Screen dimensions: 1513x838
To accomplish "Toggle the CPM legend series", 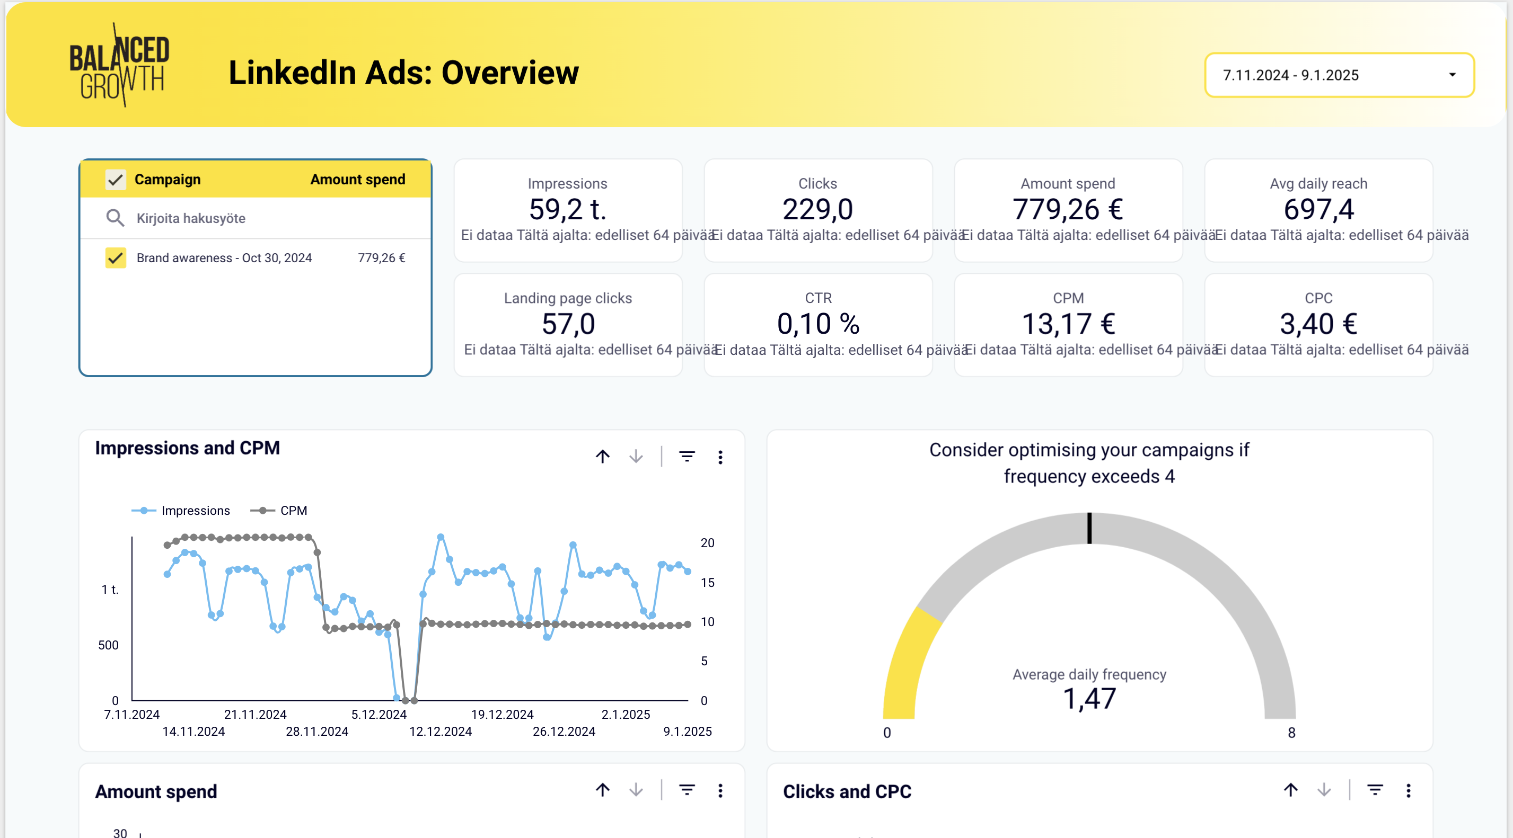I will [x=293, y=511].
